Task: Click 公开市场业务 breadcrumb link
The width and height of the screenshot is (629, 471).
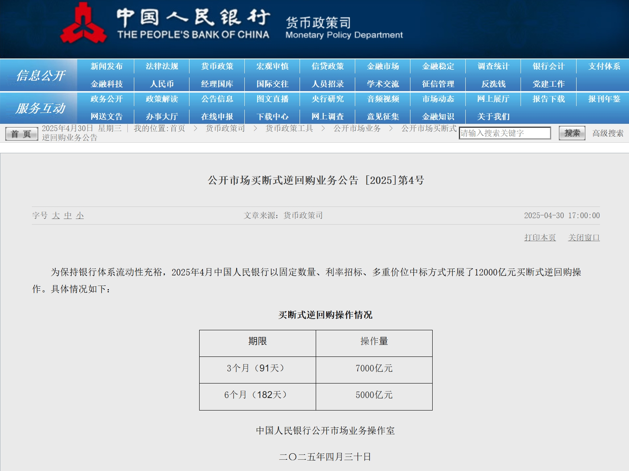Action: (x=357, y=128)
